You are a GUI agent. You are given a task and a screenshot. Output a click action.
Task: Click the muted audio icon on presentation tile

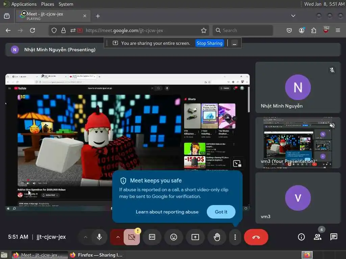pos(332,125)
